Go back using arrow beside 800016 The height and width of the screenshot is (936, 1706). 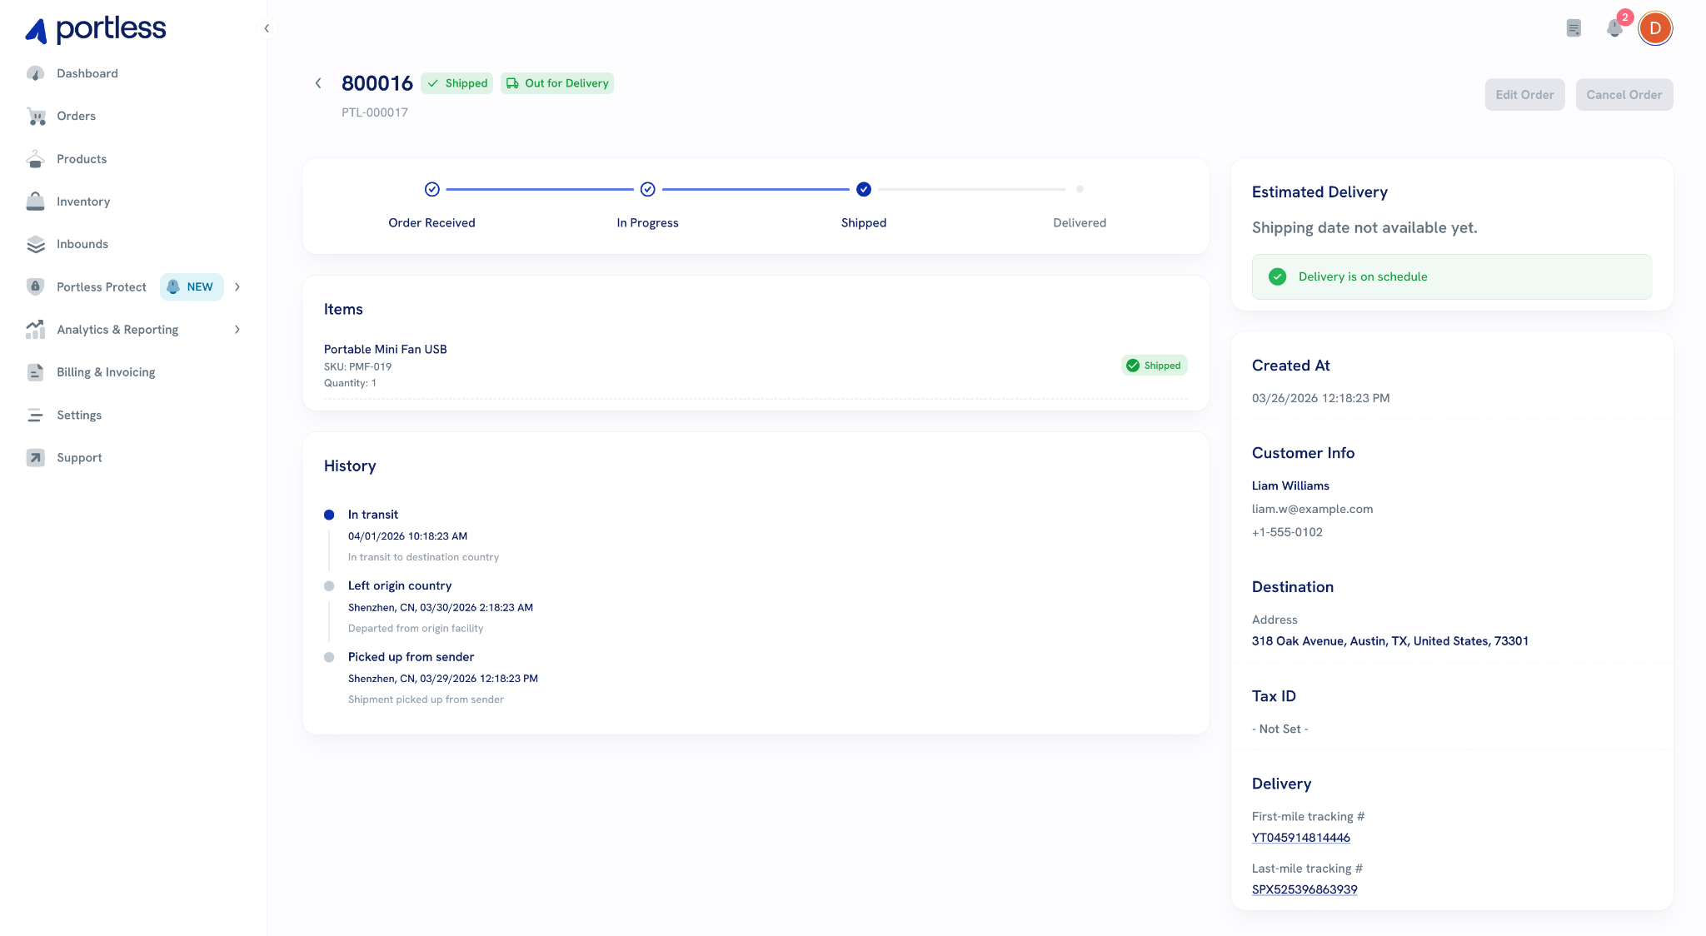point(318,83)
